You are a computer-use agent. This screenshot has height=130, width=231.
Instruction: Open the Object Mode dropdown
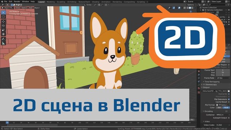coord(8,8)
